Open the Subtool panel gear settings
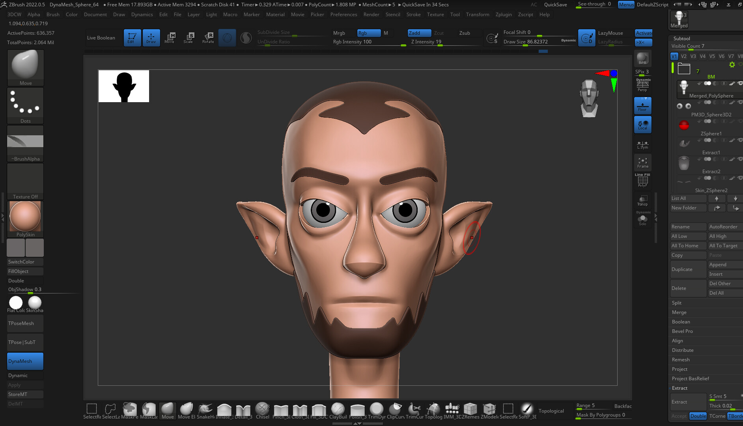The image size is (743, 426). 732,65
